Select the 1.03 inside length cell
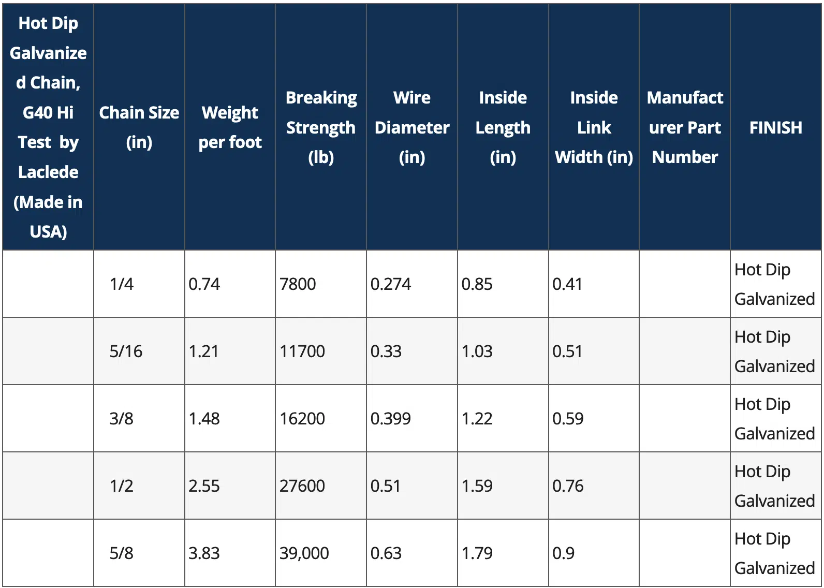This screenshot has width=824, height=588. point(477,351)
